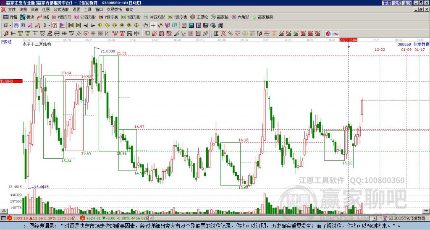
Task: Open the T四方形 time square
Action: [x=131, y=17]
